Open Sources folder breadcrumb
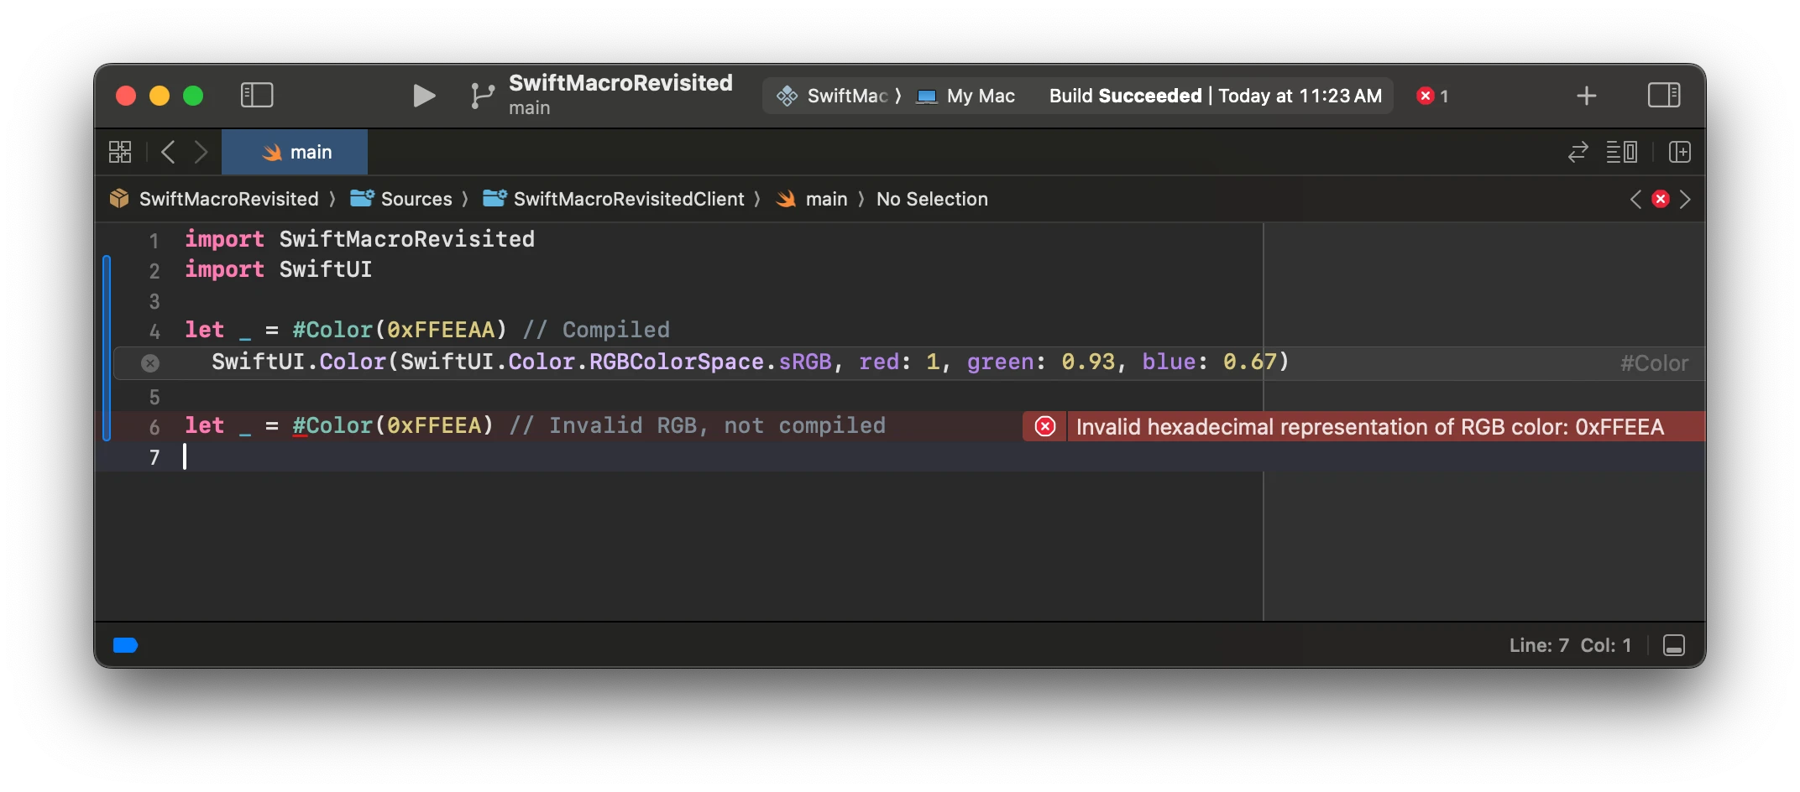This screenshot has width=1800, height=792. click(401, 199)
